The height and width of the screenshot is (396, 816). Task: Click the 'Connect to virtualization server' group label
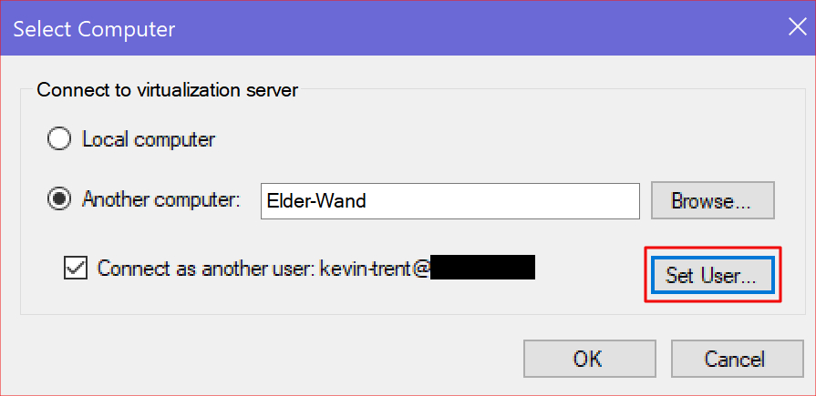(167, 89)
